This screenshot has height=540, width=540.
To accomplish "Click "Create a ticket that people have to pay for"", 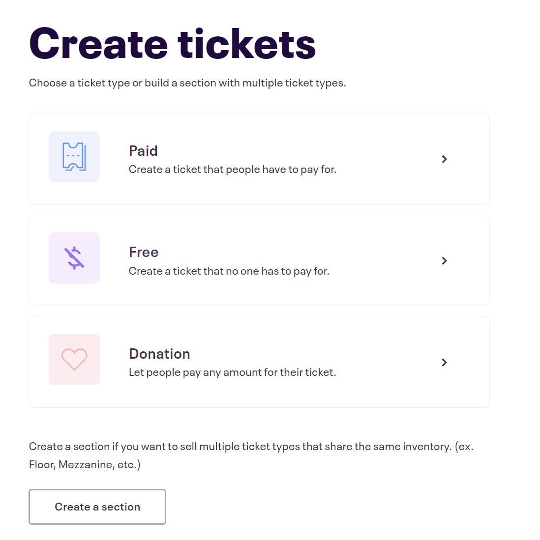I will pyautogui.click(x=233, y=170).
